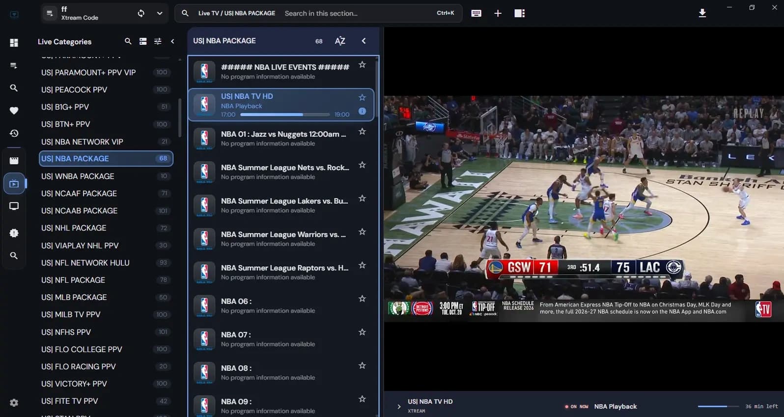Select US| NHL PACKAGE category
This screenshot has height=417, width=784.
pyautogui.click(x=106, y=228)
